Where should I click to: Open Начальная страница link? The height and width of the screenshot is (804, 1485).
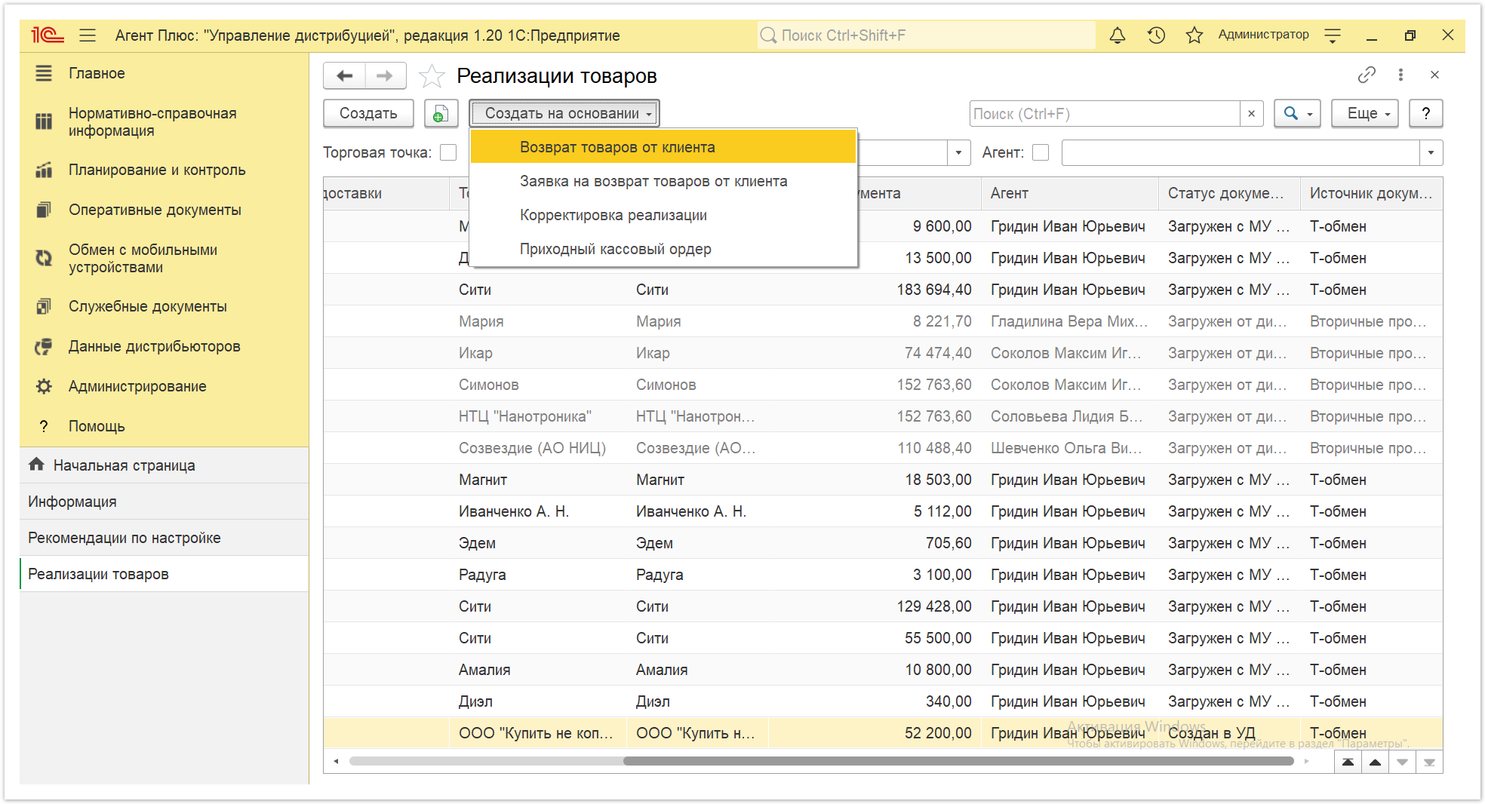(x=124, y=465)
